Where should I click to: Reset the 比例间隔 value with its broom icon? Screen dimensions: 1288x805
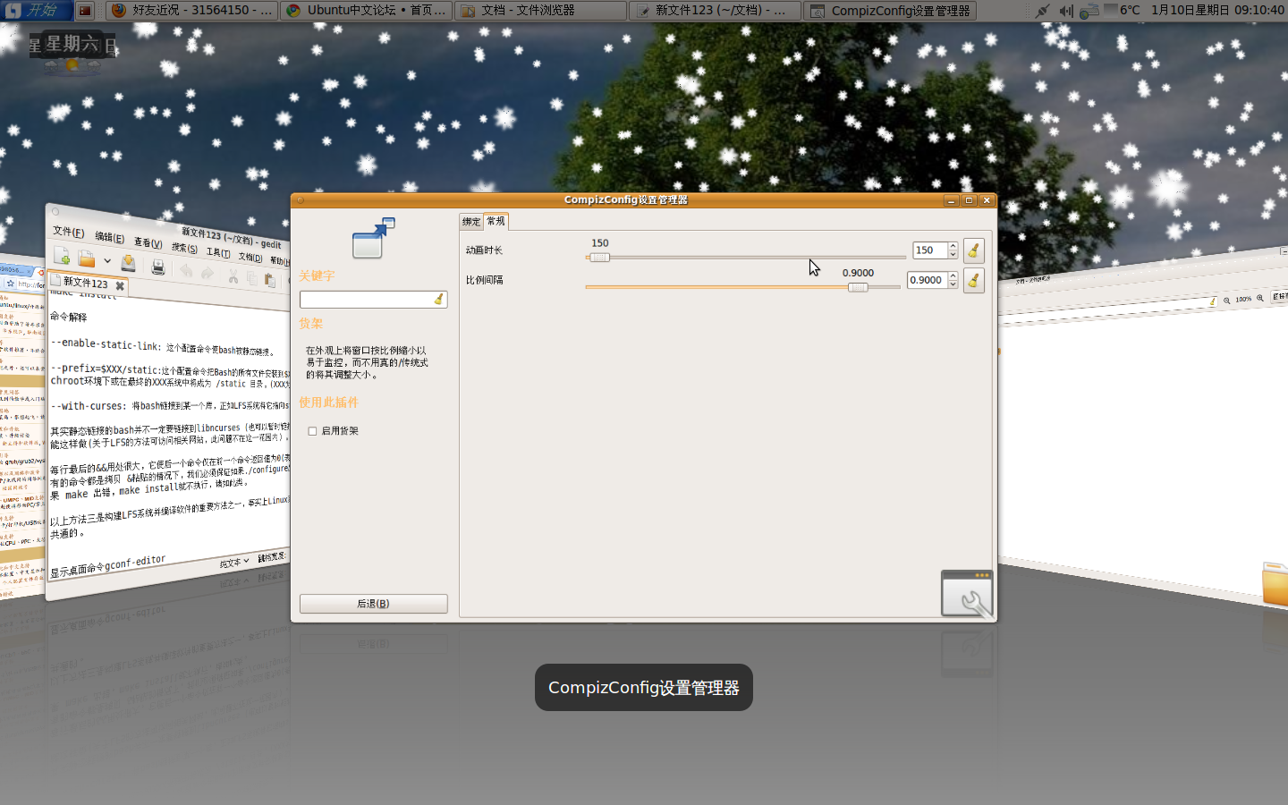pyautogui.click(x=974, y=280)
